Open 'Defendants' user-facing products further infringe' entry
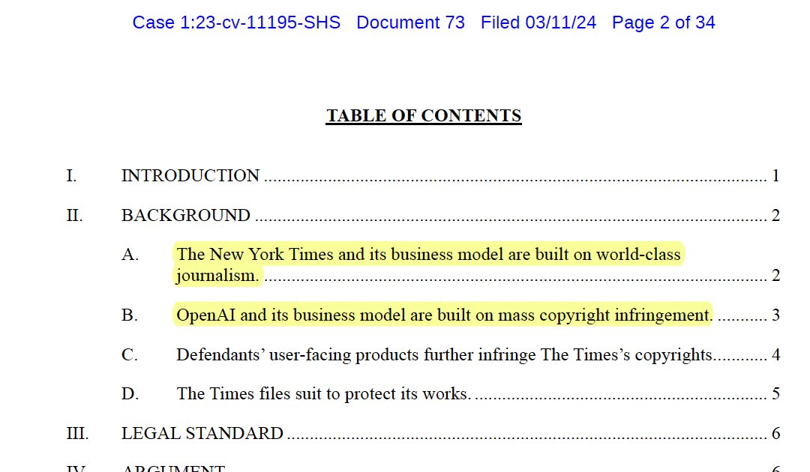This screenshot has height=472, width=810. pos(444,354)
